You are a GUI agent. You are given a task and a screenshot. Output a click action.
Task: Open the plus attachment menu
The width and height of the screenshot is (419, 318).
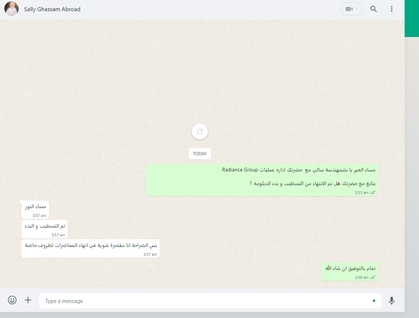pos(28,300)
